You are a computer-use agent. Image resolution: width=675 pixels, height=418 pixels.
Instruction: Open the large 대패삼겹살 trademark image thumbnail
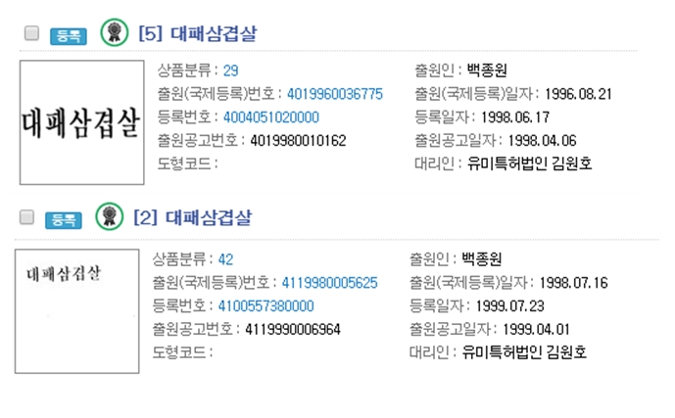point(81,122)
